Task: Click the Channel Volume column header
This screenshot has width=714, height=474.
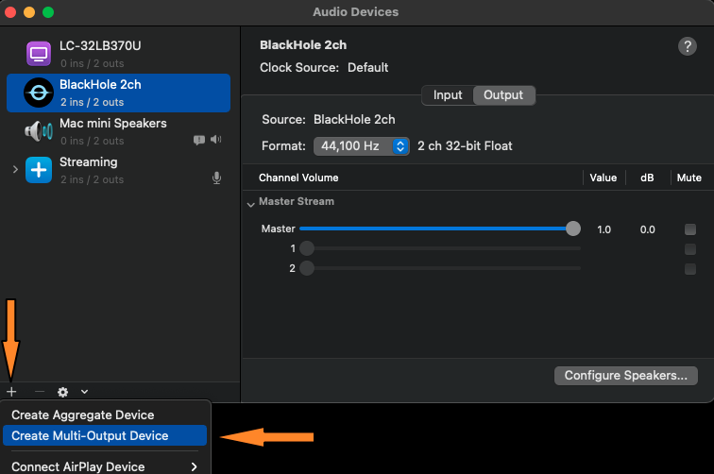Action: 298,178
